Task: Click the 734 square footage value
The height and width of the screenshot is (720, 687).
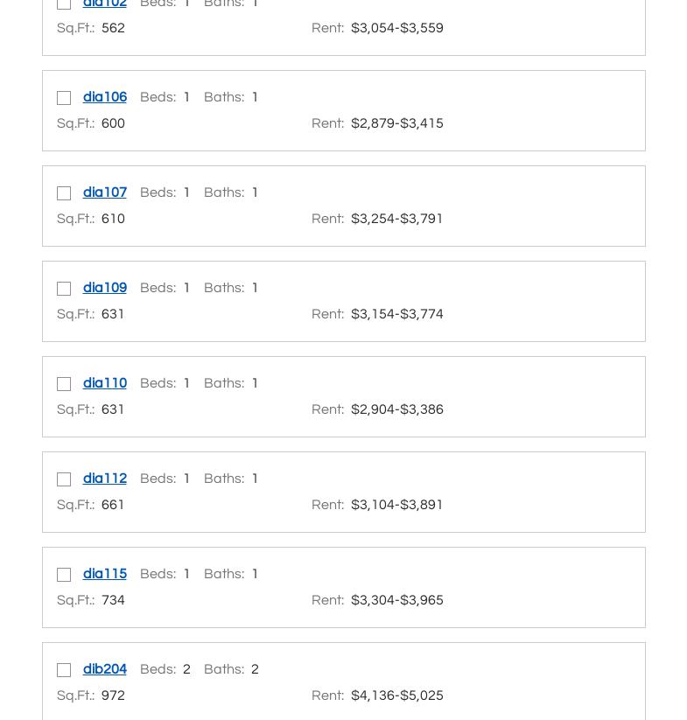Action: click(x=113, y=600)
